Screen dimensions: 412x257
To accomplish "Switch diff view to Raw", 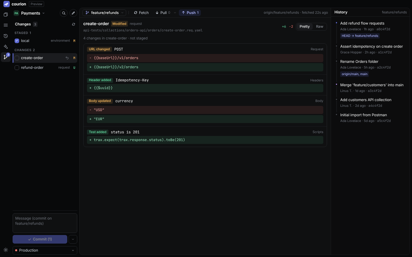I will pos(320,27).
